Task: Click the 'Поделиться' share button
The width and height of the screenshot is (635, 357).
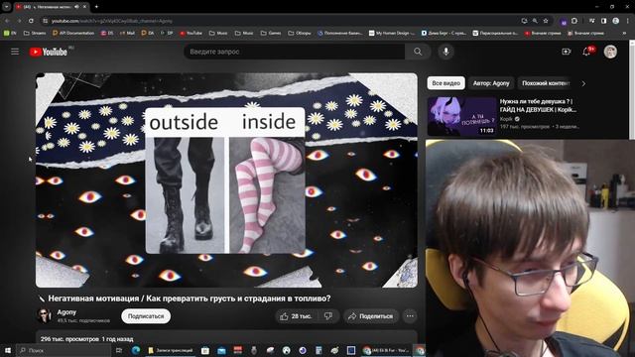Action: coord(371,316)
